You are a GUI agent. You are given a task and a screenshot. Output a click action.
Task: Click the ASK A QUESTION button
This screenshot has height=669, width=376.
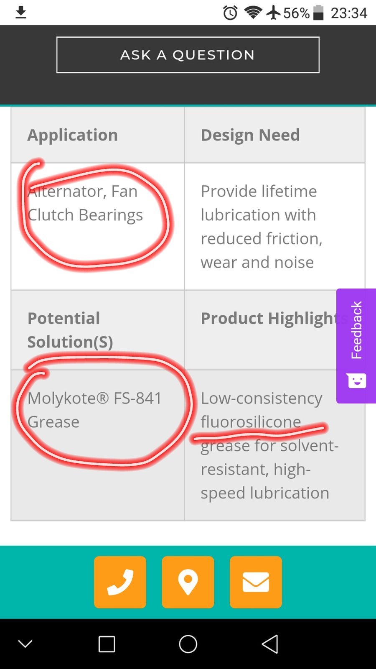[x=188, y=55]
